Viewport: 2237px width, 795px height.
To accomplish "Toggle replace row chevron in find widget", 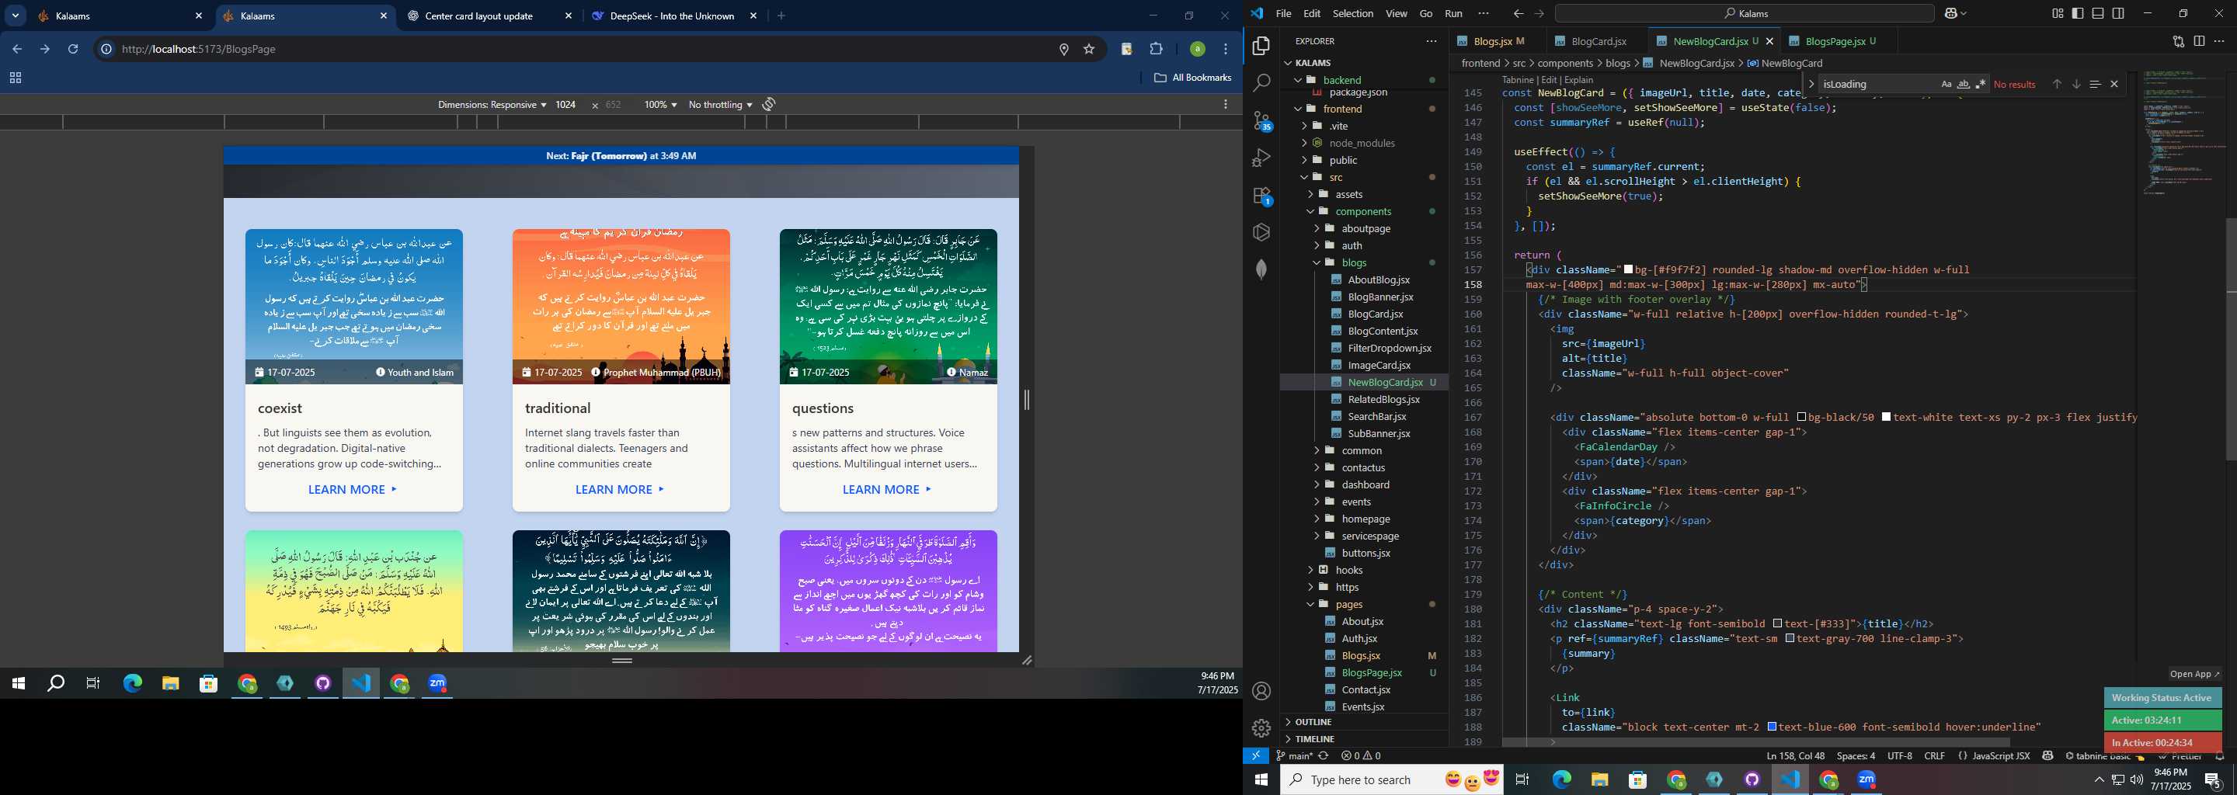I will click(1811, 84).
